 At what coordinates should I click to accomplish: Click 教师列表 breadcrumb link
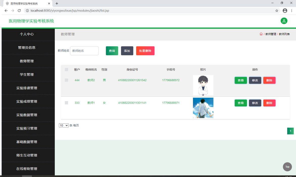(284, 34)
